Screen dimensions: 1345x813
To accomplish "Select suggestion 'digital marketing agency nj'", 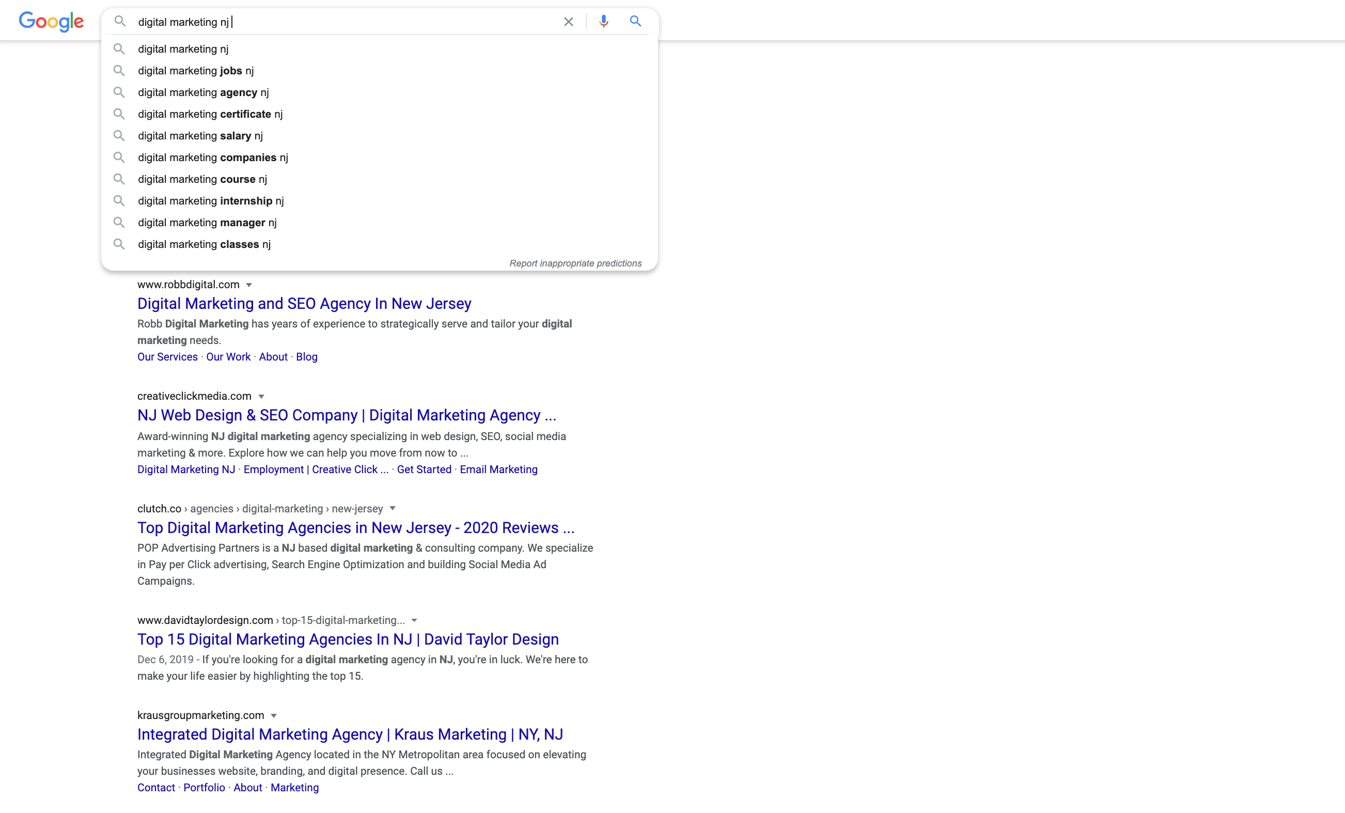I will point(379,92).
